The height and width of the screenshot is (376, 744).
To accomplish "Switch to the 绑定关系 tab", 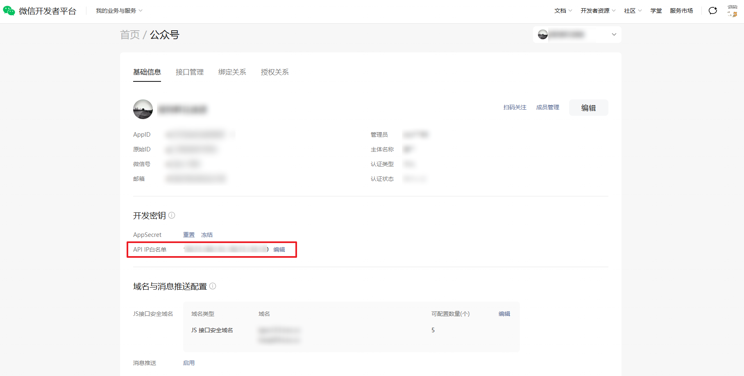I will [232, 72].
